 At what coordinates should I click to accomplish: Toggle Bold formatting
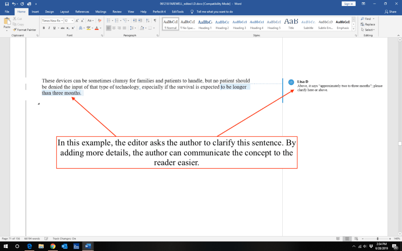pos(44,28)
